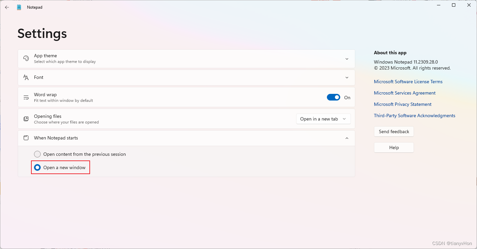477x249 pixels.
Task: Maximize the Notepad window
Action: 454,5
